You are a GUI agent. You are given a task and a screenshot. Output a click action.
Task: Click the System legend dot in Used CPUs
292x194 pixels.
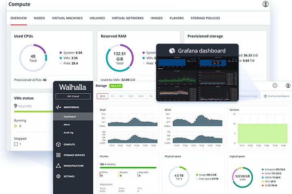(60, 53)
